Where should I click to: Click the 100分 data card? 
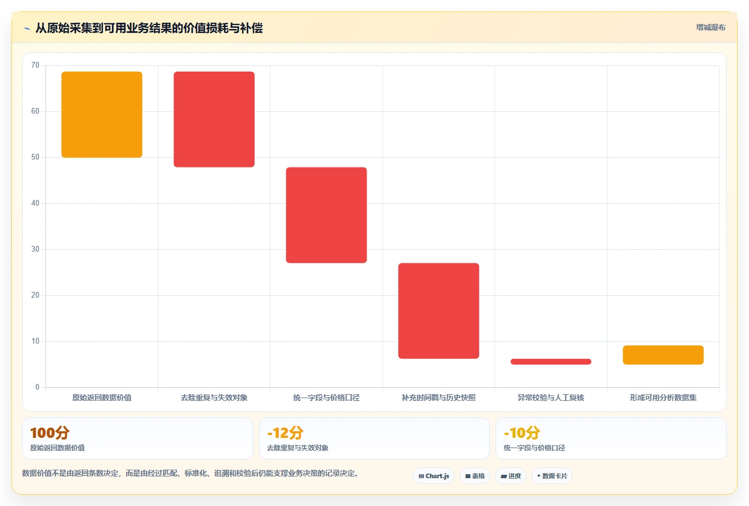(138, 438)
